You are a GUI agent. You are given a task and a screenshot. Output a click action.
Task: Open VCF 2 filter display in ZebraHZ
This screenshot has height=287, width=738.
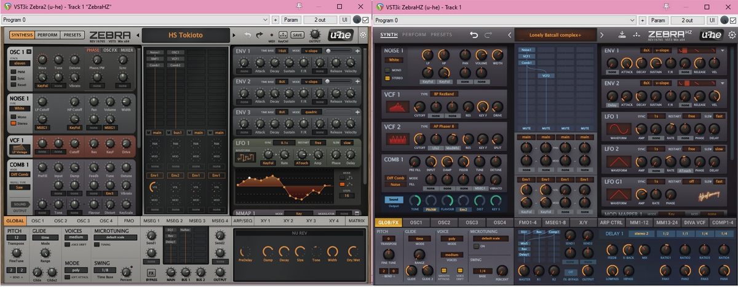click(397, 139)
